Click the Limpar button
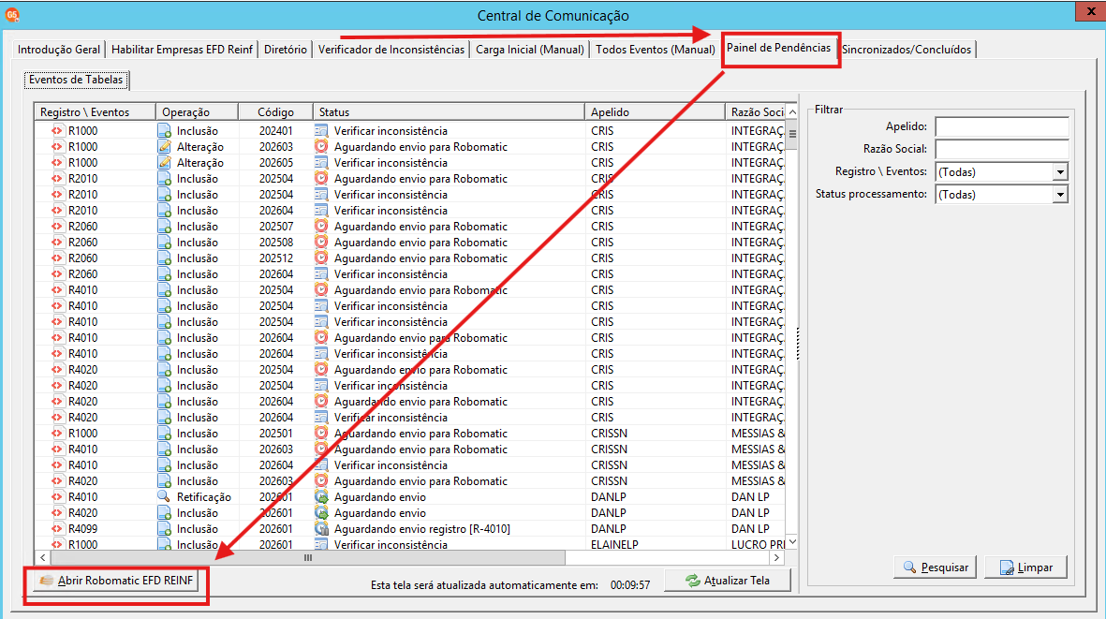The image size is (1106, 619). [x=1025, y=567]
